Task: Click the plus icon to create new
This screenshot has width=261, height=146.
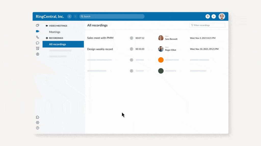Action: 214,16
